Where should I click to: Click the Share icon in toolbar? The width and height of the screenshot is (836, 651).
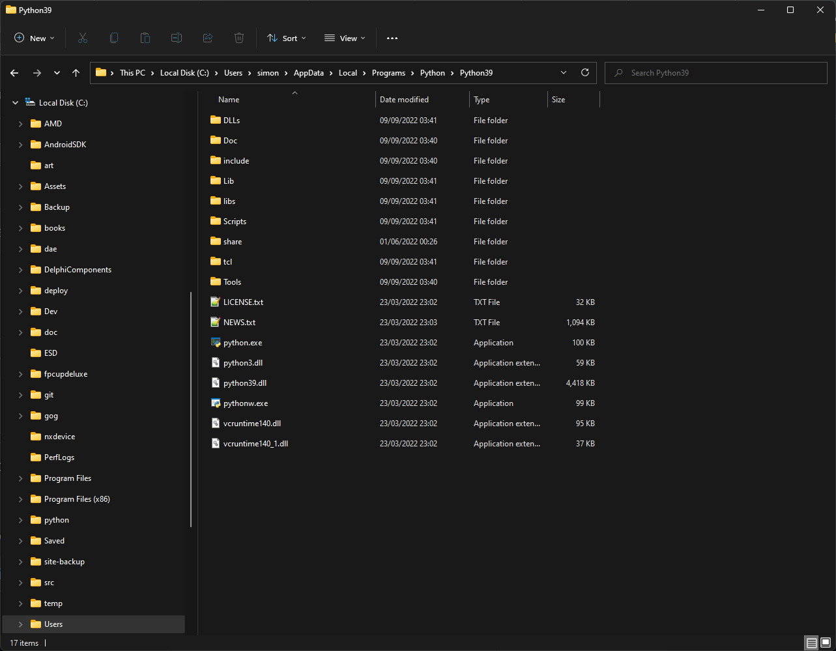click(x=208, y=38)
